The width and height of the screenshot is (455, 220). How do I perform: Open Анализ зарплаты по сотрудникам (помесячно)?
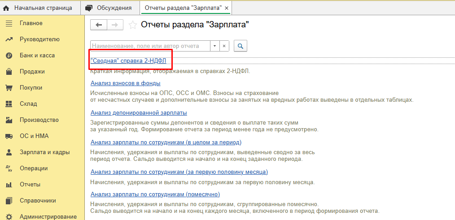click(x=155, y=194)
